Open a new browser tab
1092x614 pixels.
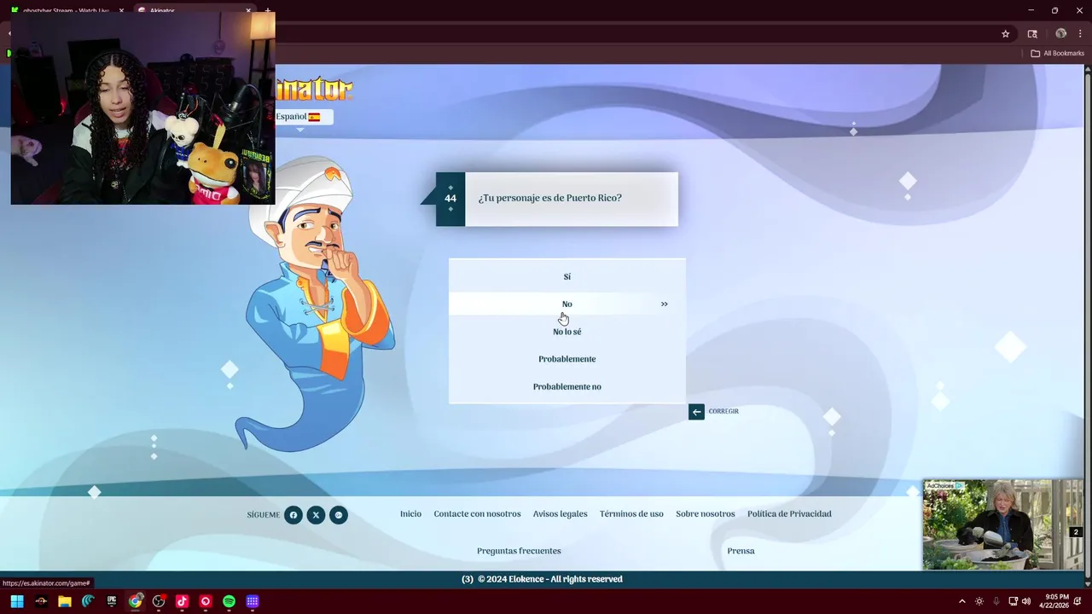(x=267, y=10)
